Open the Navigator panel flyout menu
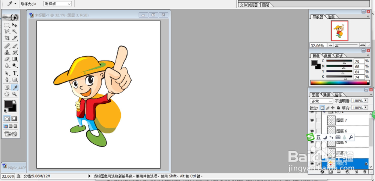The height and width of the screenshot is (181, 375). point(368,17)
